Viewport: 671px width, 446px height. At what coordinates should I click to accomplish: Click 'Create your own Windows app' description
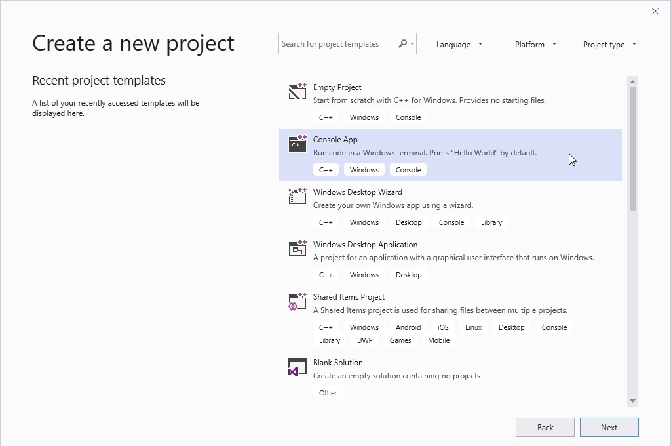pos(393,205)
